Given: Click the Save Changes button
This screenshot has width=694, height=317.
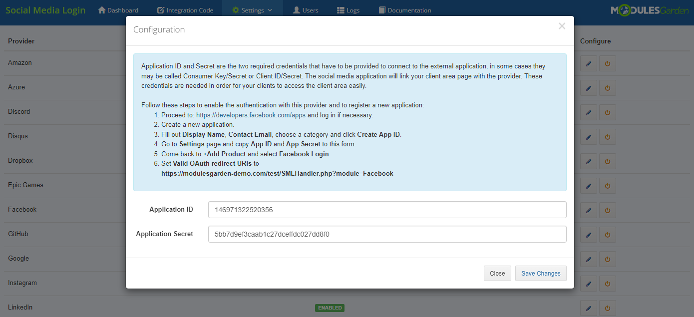Looking at the screenshot, I should [x=541, y=273].
